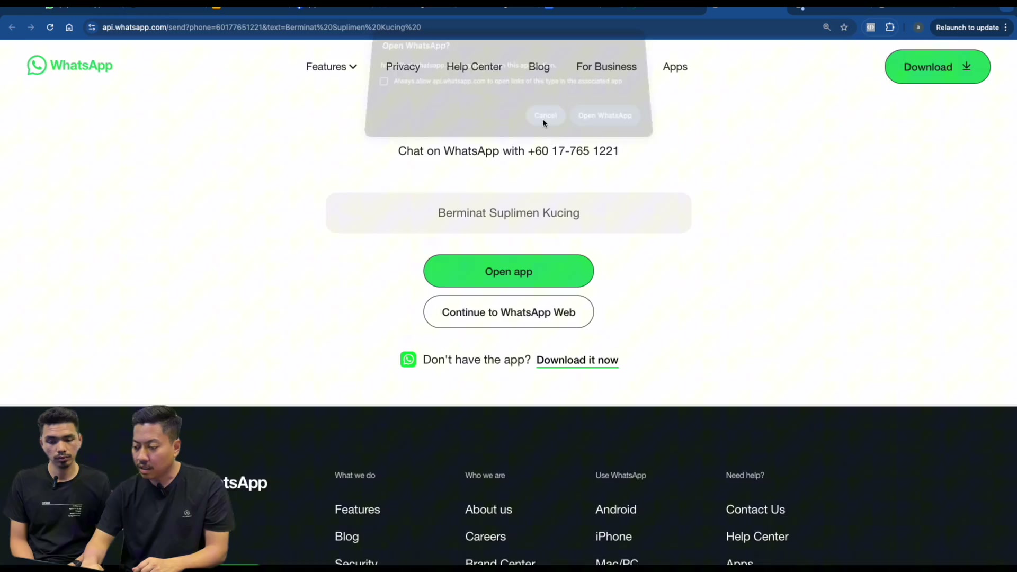This screenshot has height=572, width=1017.
Task: Click the WhatsApp logo in header
Action: 70,65
